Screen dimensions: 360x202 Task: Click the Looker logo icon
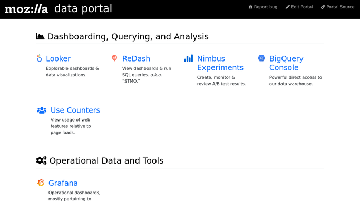coord(39,58)
